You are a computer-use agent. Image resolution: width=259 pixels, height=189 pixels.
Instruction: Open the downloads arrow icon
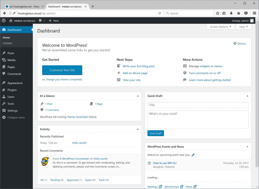pyautogui.click(x=231, y=13)
